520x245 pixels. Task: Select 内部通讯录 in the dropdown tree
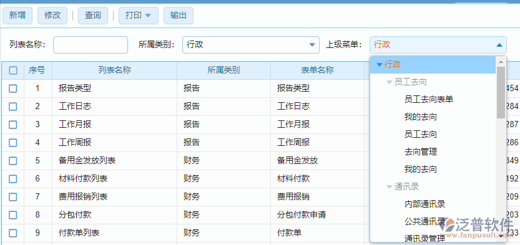point(425,204)
